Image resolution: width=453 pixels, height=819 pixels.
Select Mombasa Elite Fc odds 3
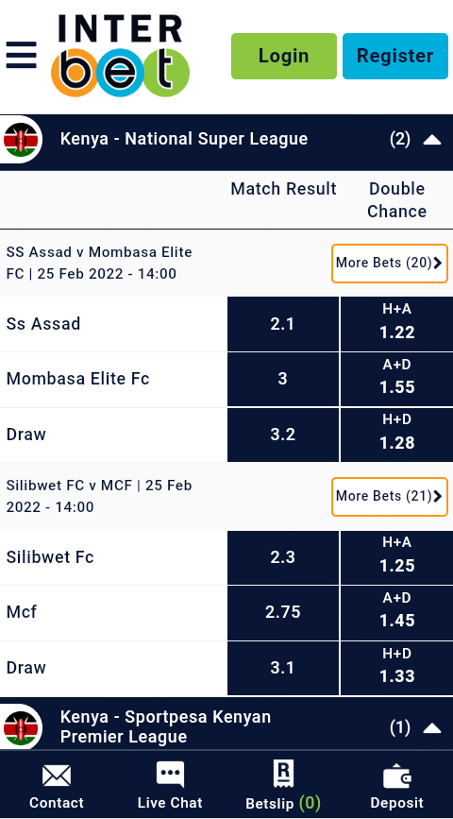point(283,379)
